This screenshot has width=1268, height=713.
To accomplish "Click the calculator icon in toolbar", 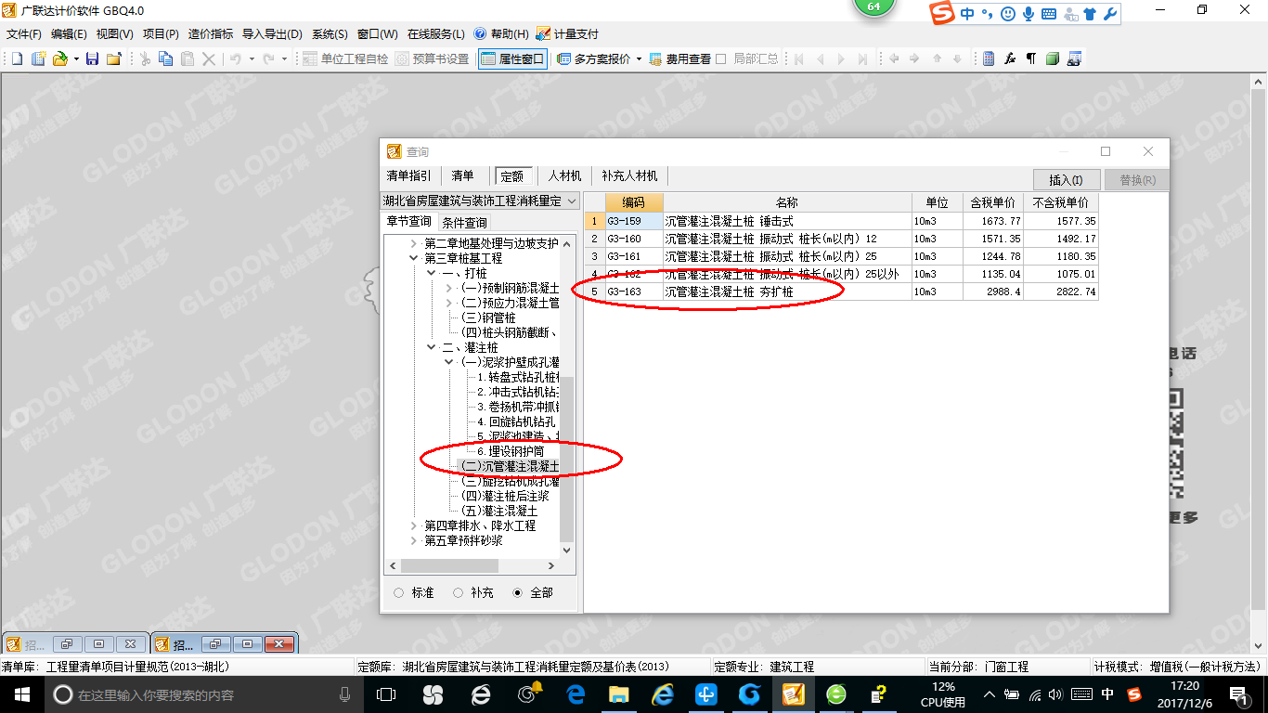I will (989, 58).
